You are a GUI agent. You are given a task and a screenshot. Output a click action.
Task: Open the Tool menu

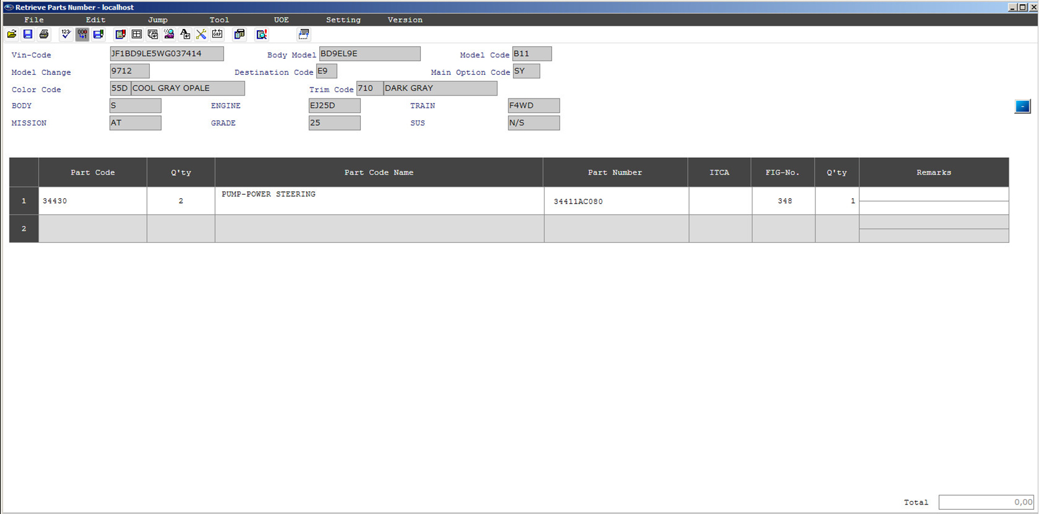pyautogui.click(x=219, y=20)
